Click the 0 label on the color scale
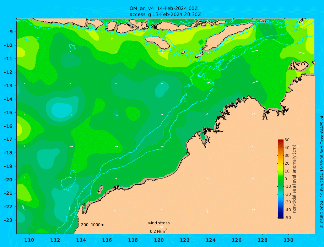Viewport: 324px width, 247px height. [286, 179]
